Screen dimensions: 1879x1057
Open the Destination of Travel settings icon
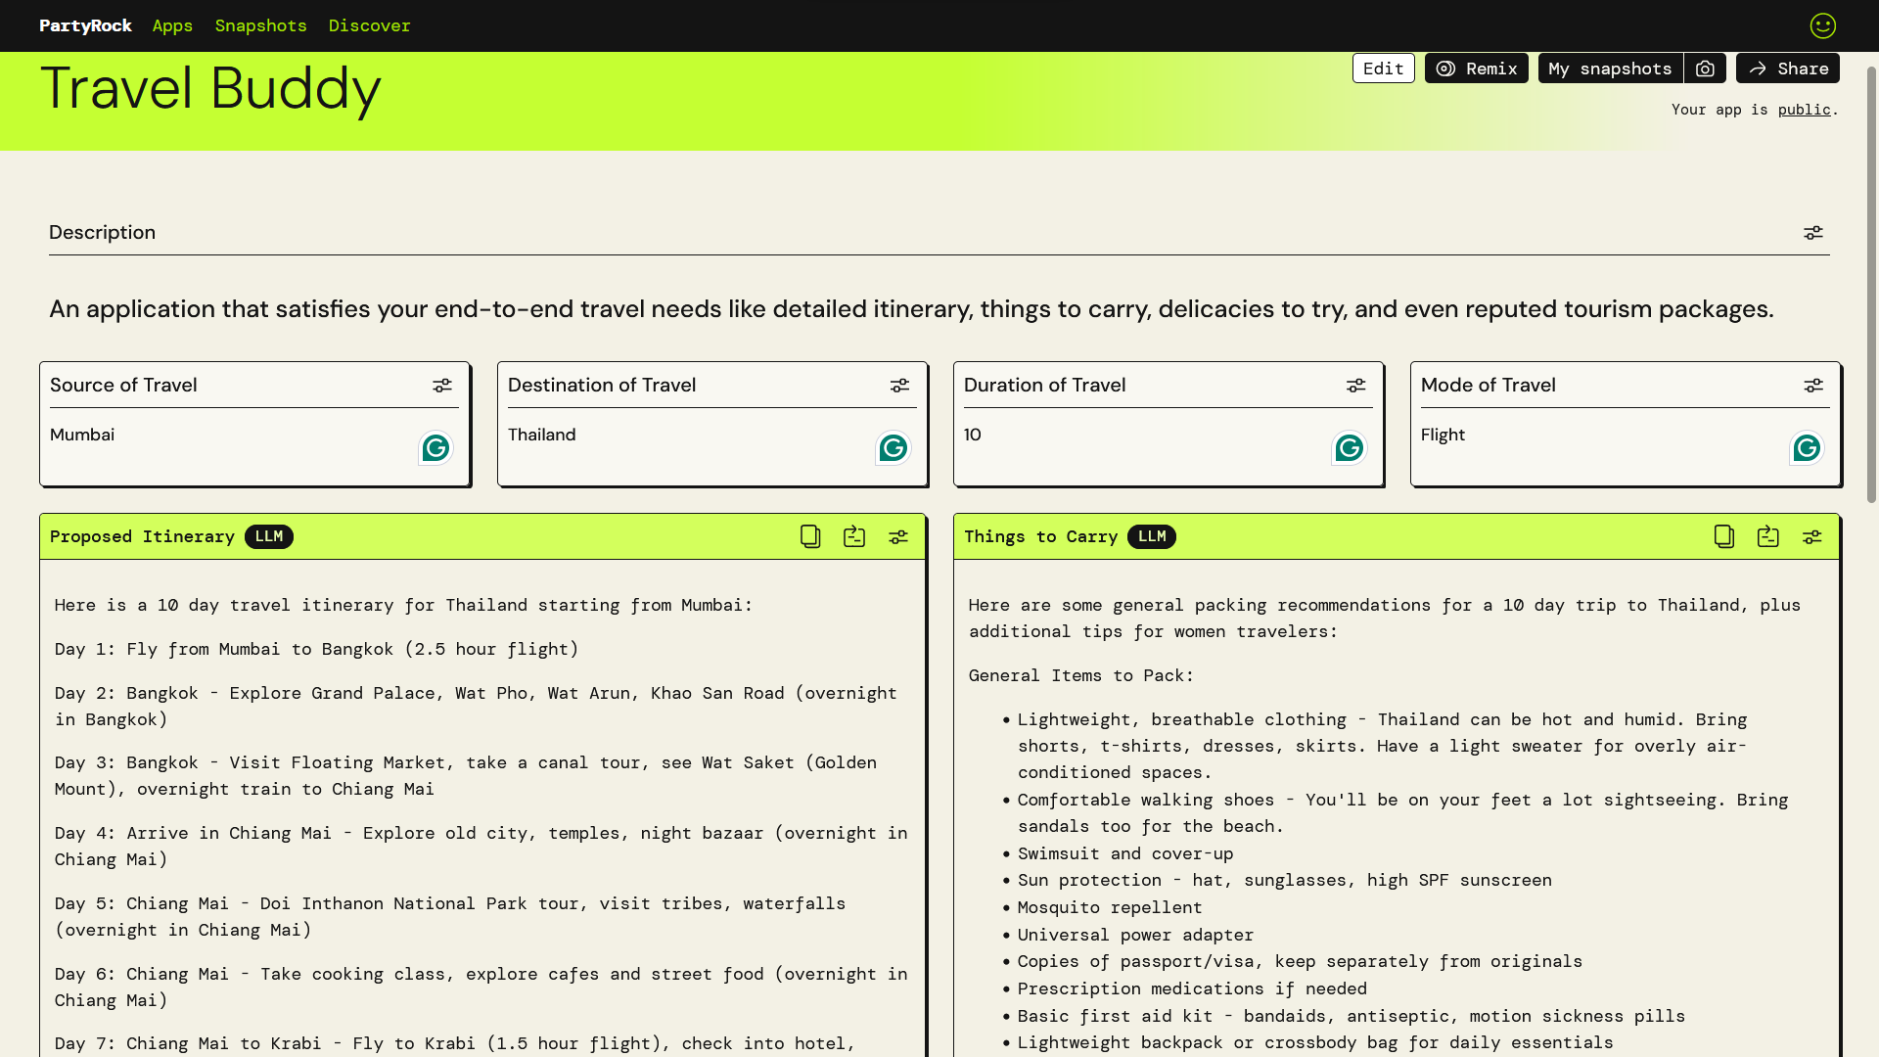tap(899, 386)
